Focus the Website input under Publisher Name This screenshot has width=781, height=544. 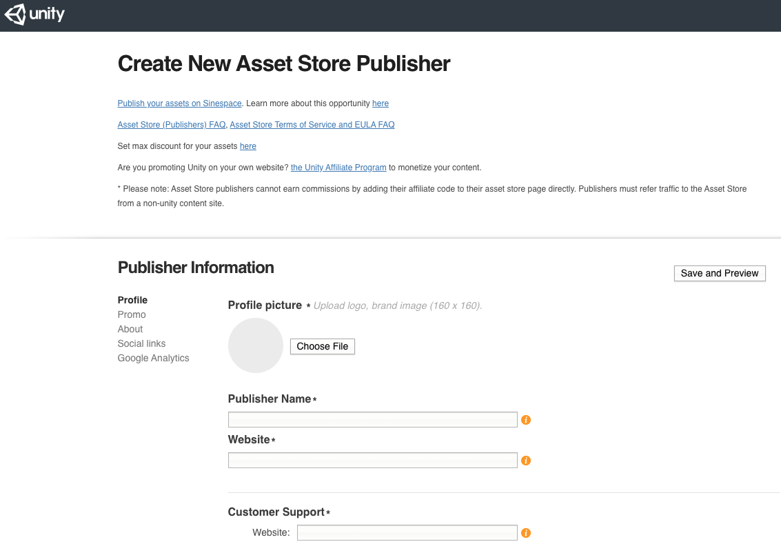372,461
